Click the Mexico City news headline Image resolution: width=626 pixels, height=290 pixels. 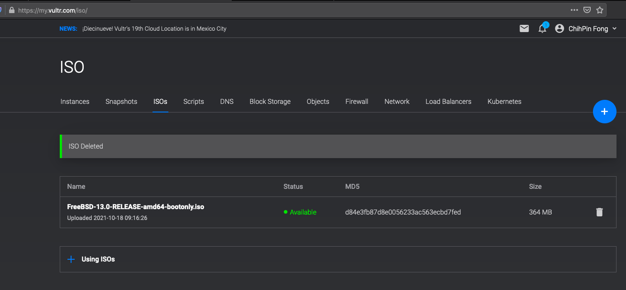click(154, 28)
